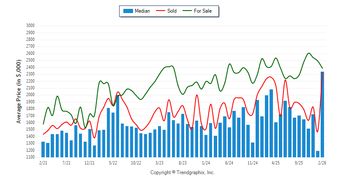Select the 12/21 x-axis label
Screen dimensions: 338x183
(90, 162)
